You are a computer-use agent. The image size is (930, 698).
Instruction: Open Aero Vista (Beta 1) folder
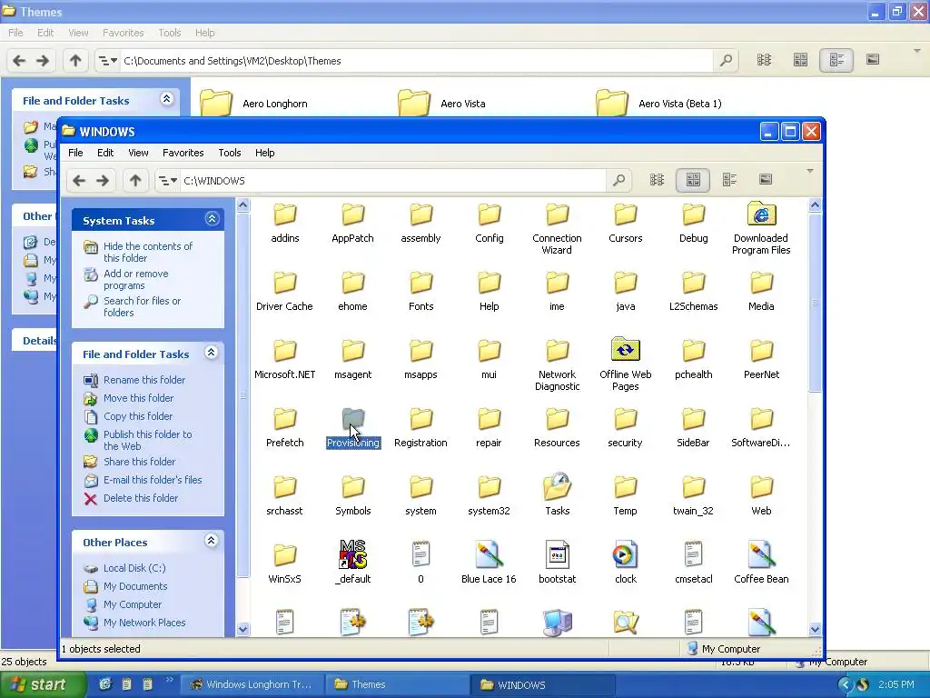[659, 104]
